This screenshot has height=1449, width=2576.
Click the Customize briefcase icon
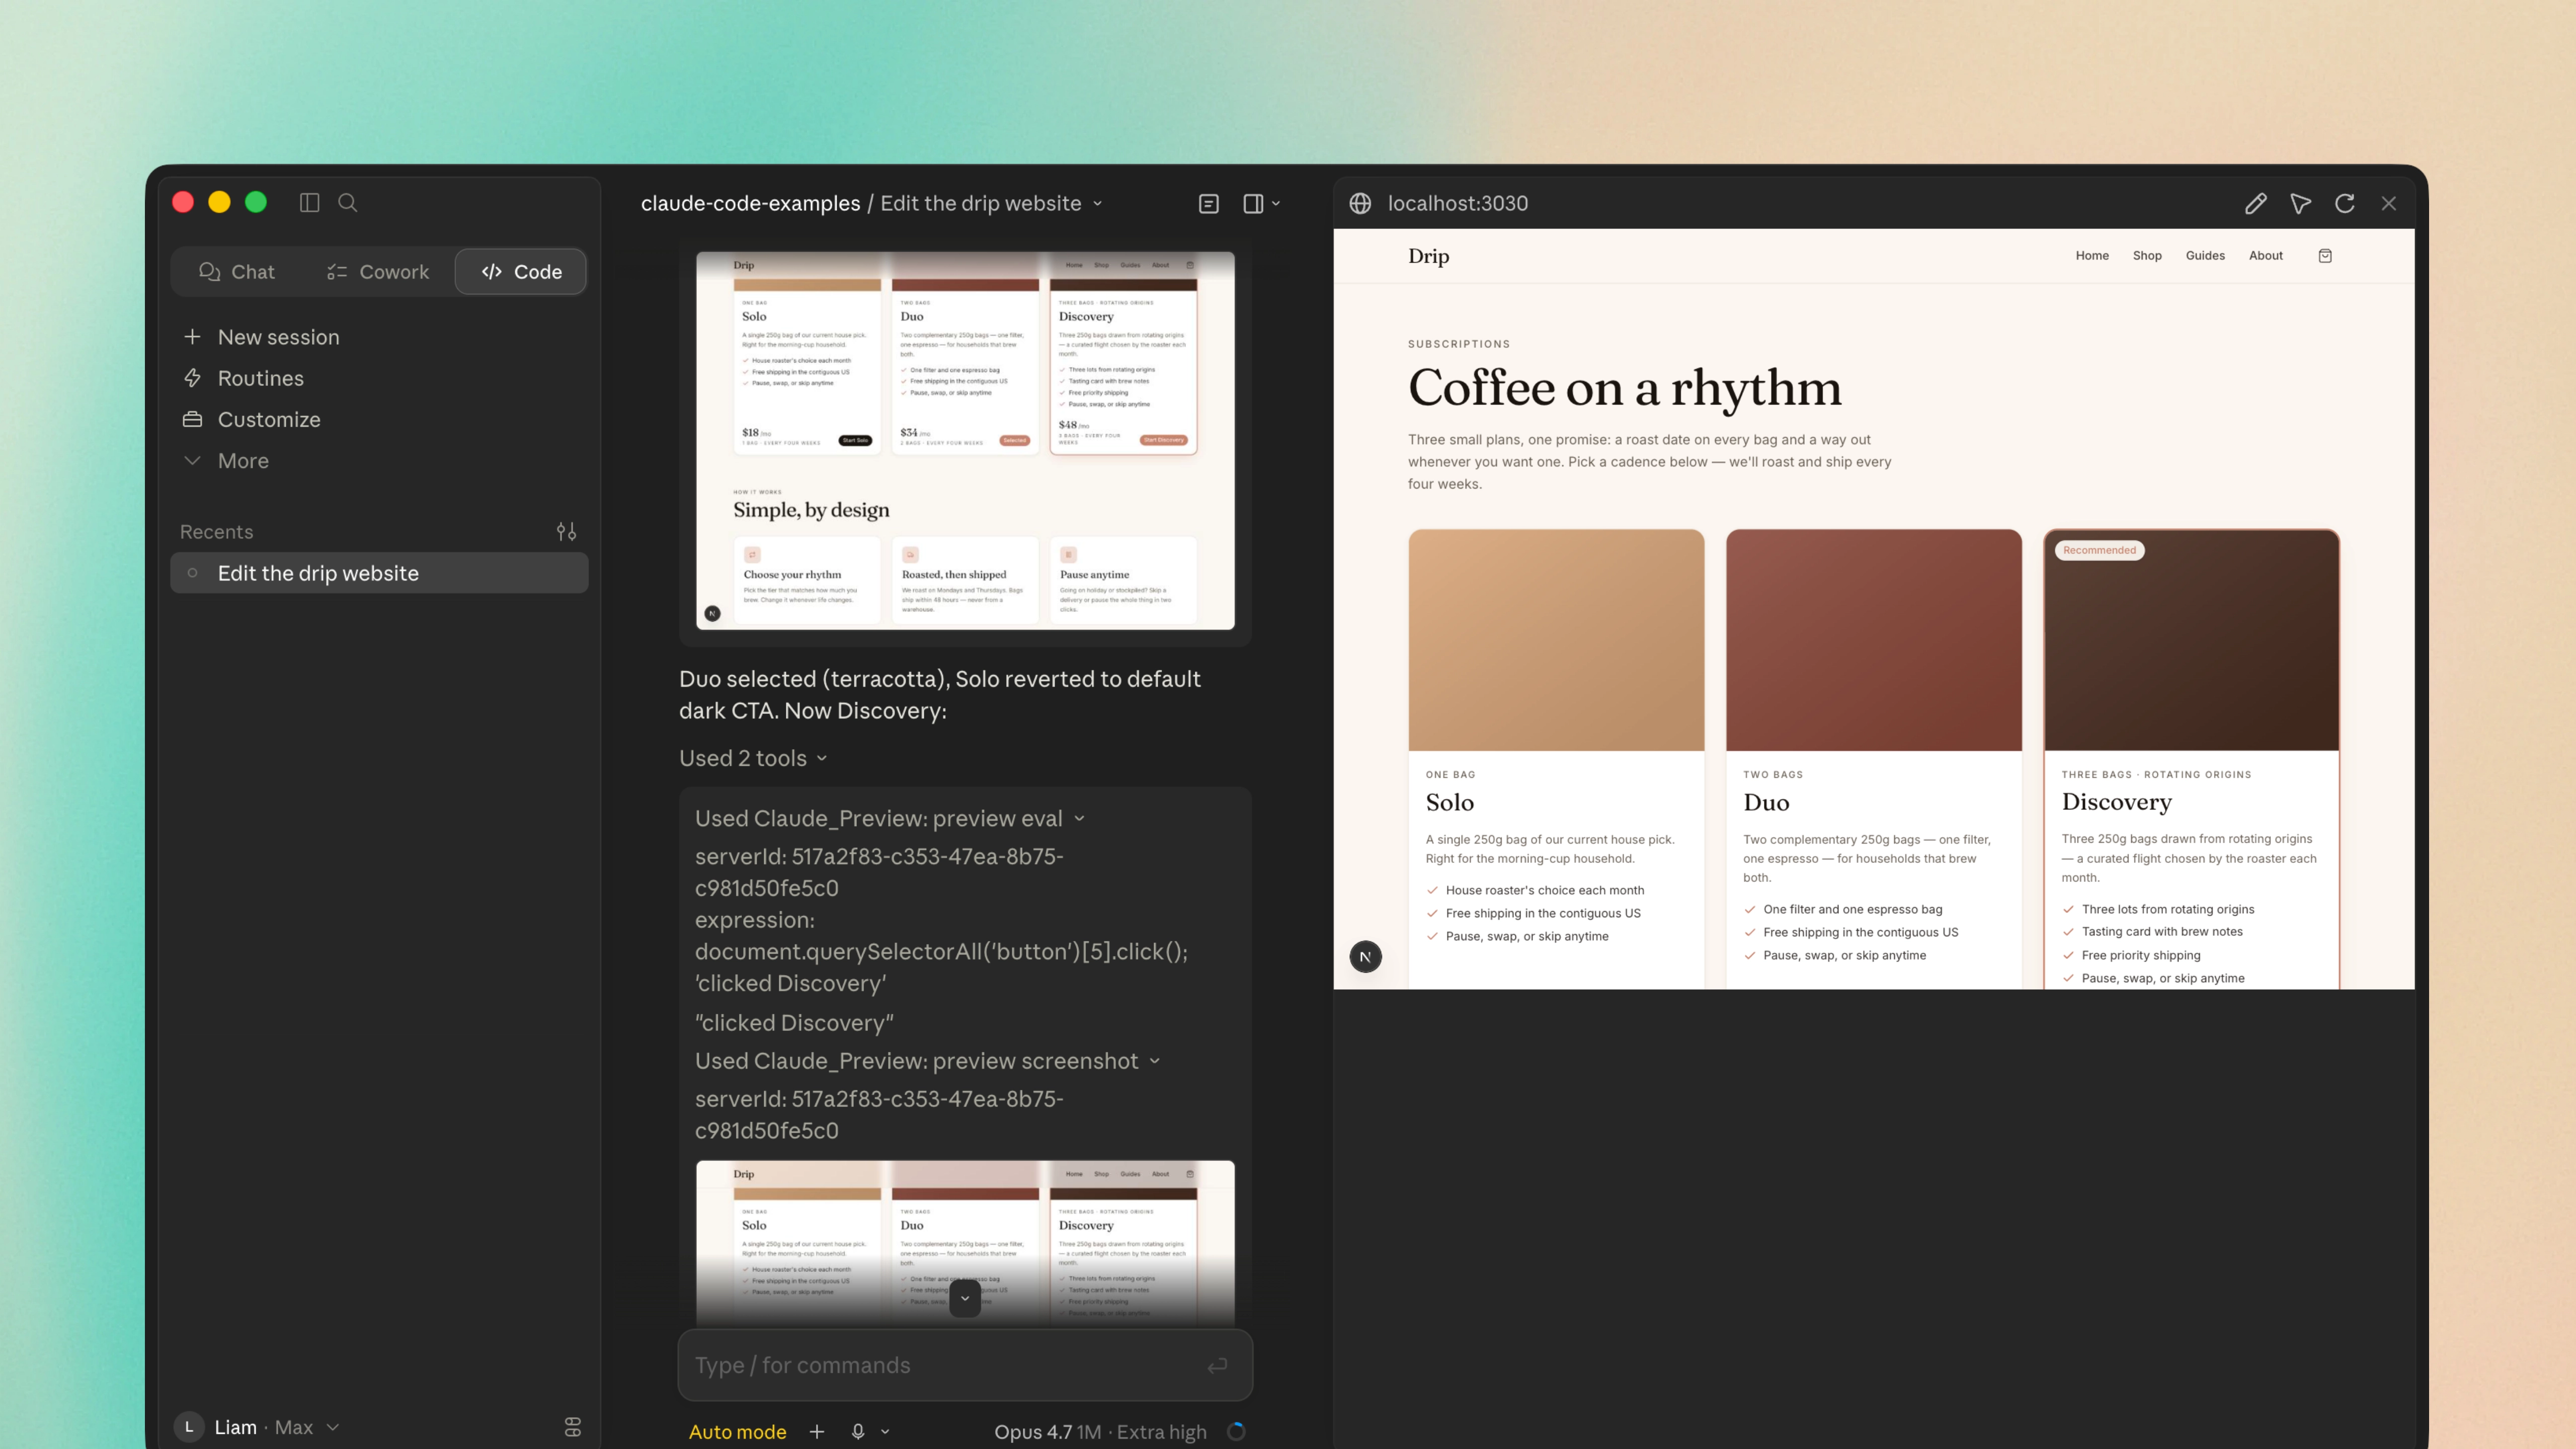(193, 419)
